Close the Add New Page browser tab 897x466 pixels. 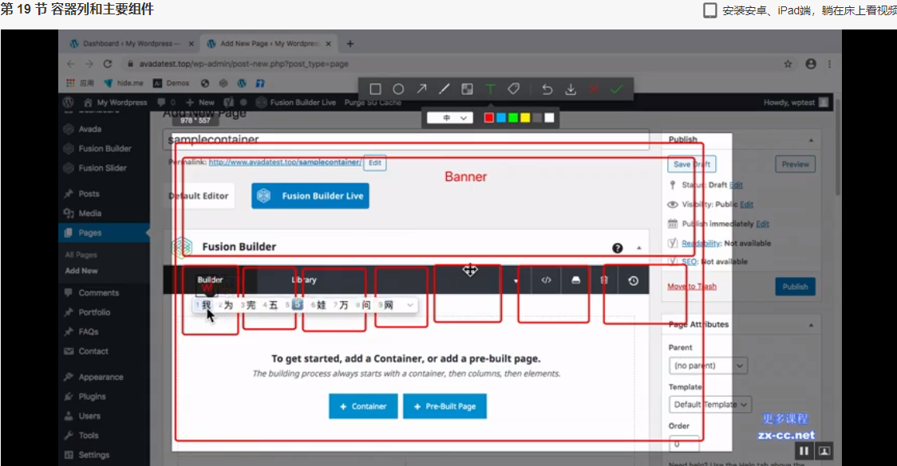tap(328, 43)
